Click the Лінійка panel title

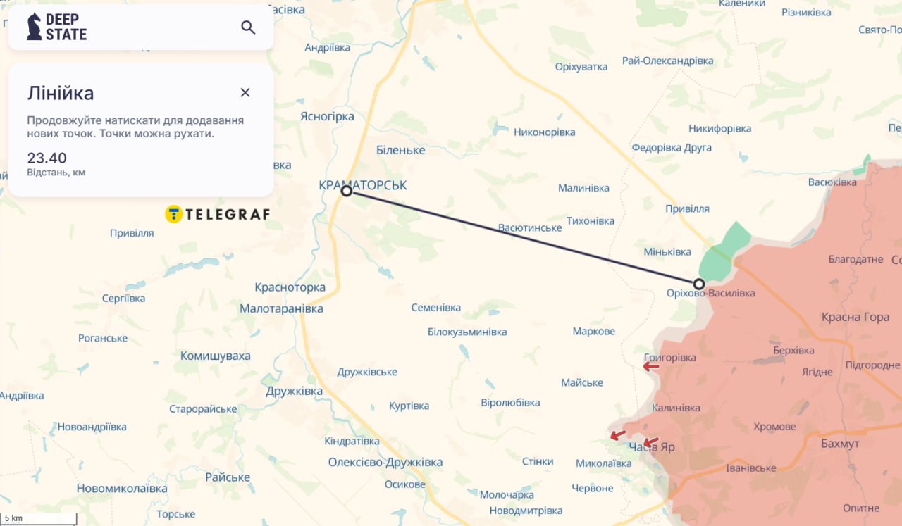61,93
